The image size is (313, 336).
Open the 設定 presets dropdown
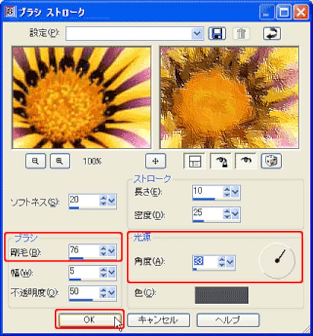[197, 34]
